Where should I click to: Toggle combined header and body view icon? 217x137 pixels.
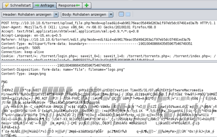pyautogui.click(x=128, y=15)
